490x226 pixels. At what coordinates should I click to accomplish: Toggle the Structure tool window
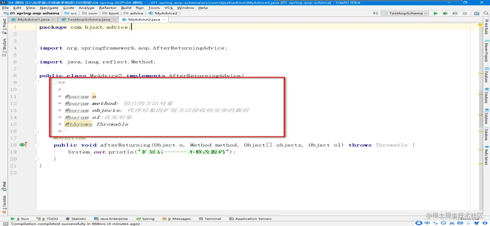point(4,47)
